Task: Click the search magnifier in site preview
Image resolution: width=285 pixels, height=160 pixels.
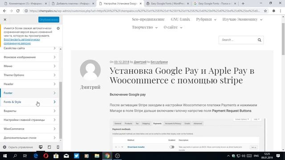Action: [259, 40]
